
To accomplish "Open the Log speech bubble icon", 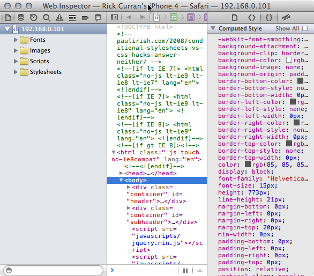I will (98, 18).
